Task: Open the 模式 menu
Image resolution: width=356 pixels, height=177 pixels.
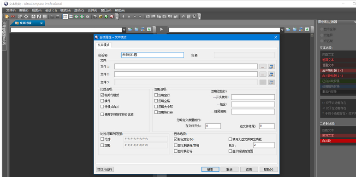Action: pyautogui.click(x=65, y=11)
